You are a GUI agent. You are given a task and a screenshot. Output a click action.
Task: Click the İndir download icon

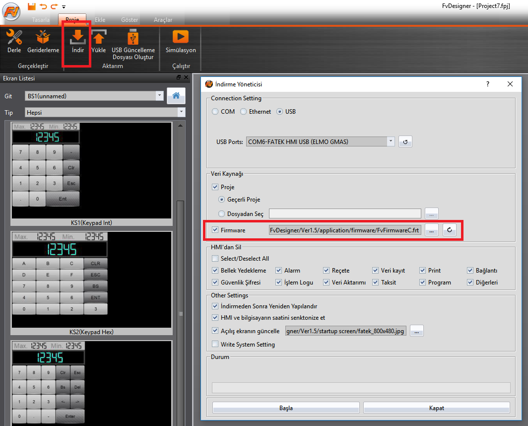pyautogui.click(x=77, y=38)
